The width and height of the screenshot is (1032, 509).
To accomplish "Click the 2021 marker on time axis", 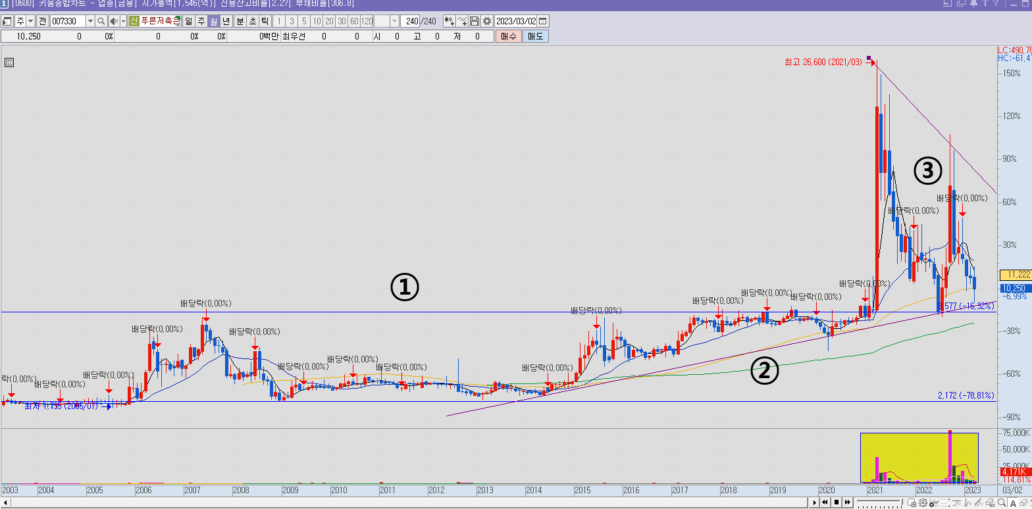I will (875, 490).
